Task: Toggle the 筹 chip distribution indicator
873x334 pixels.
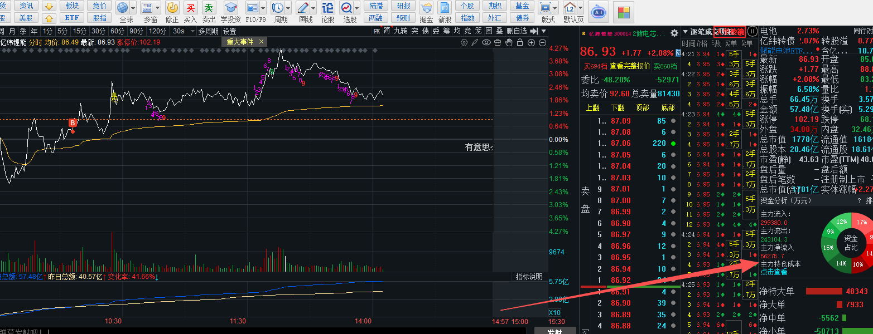Action: click(447, 31)
